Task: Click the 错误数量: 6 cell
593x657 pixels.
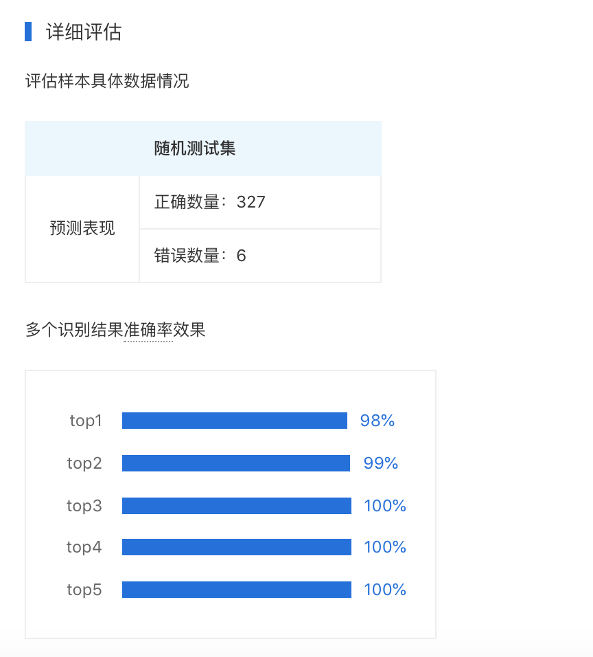Action: point(260,256)
